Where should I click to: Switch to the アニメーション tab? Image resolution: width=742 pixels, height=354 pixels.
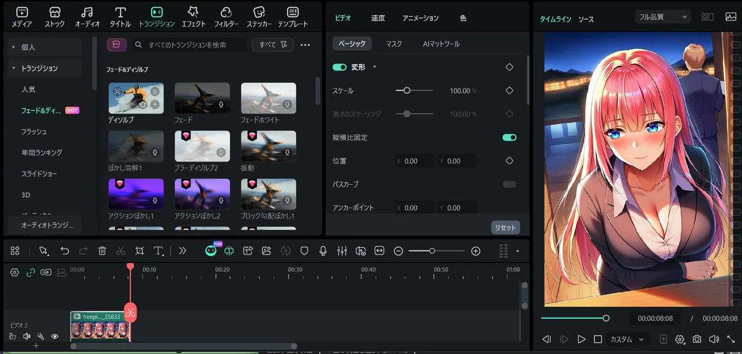tap(420, 18)
